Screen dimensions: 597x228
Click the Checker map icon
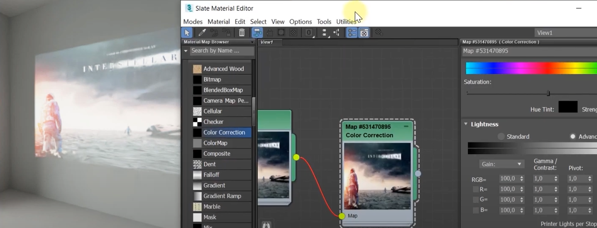[x=198, y=121]
